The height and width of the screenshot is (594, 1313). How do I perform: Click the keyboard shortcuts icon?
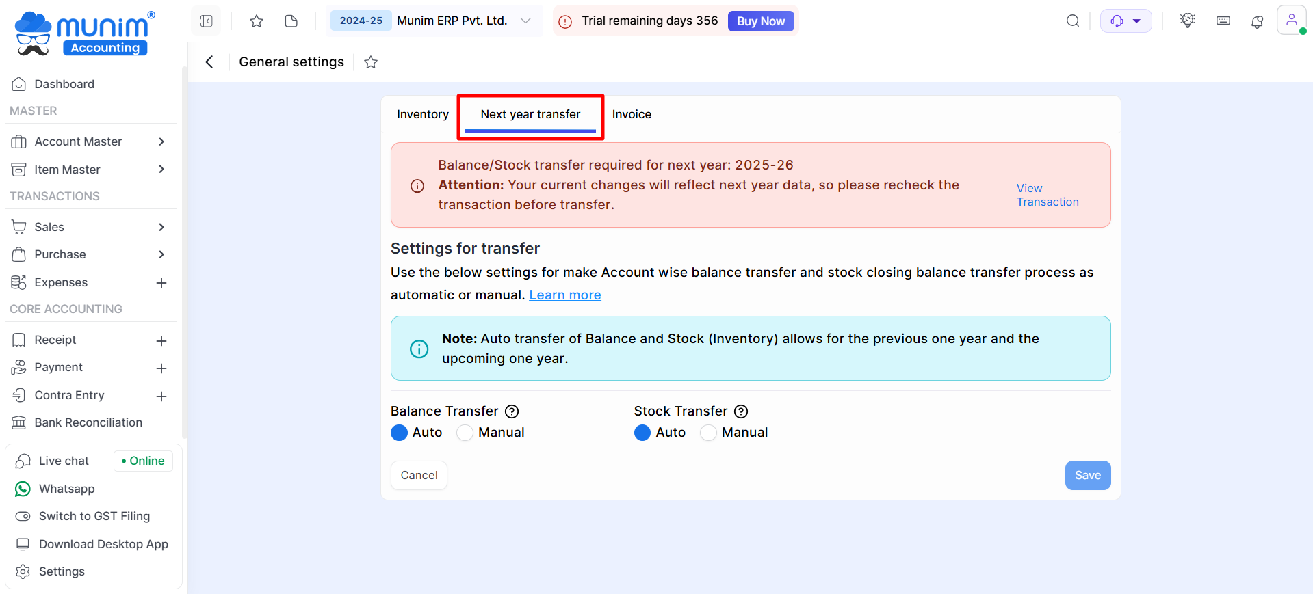click(1223, 21)
